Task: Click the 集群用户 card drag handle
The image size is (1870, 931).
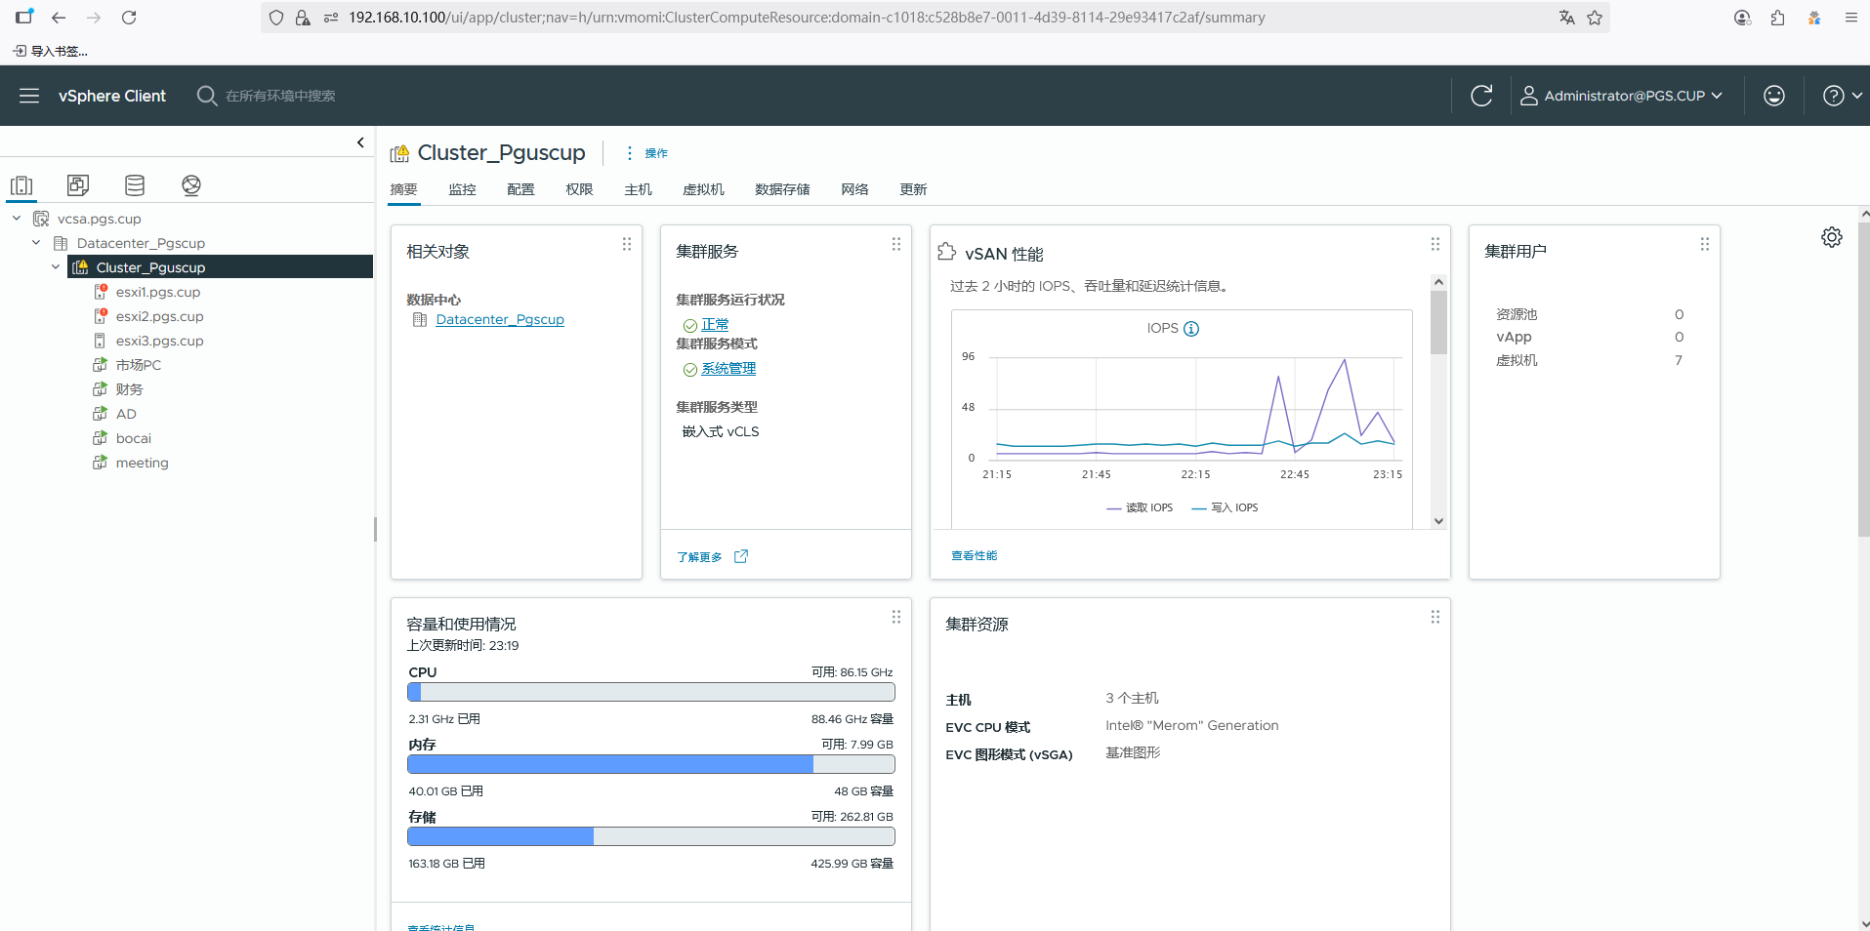Action: point(1705,244)
